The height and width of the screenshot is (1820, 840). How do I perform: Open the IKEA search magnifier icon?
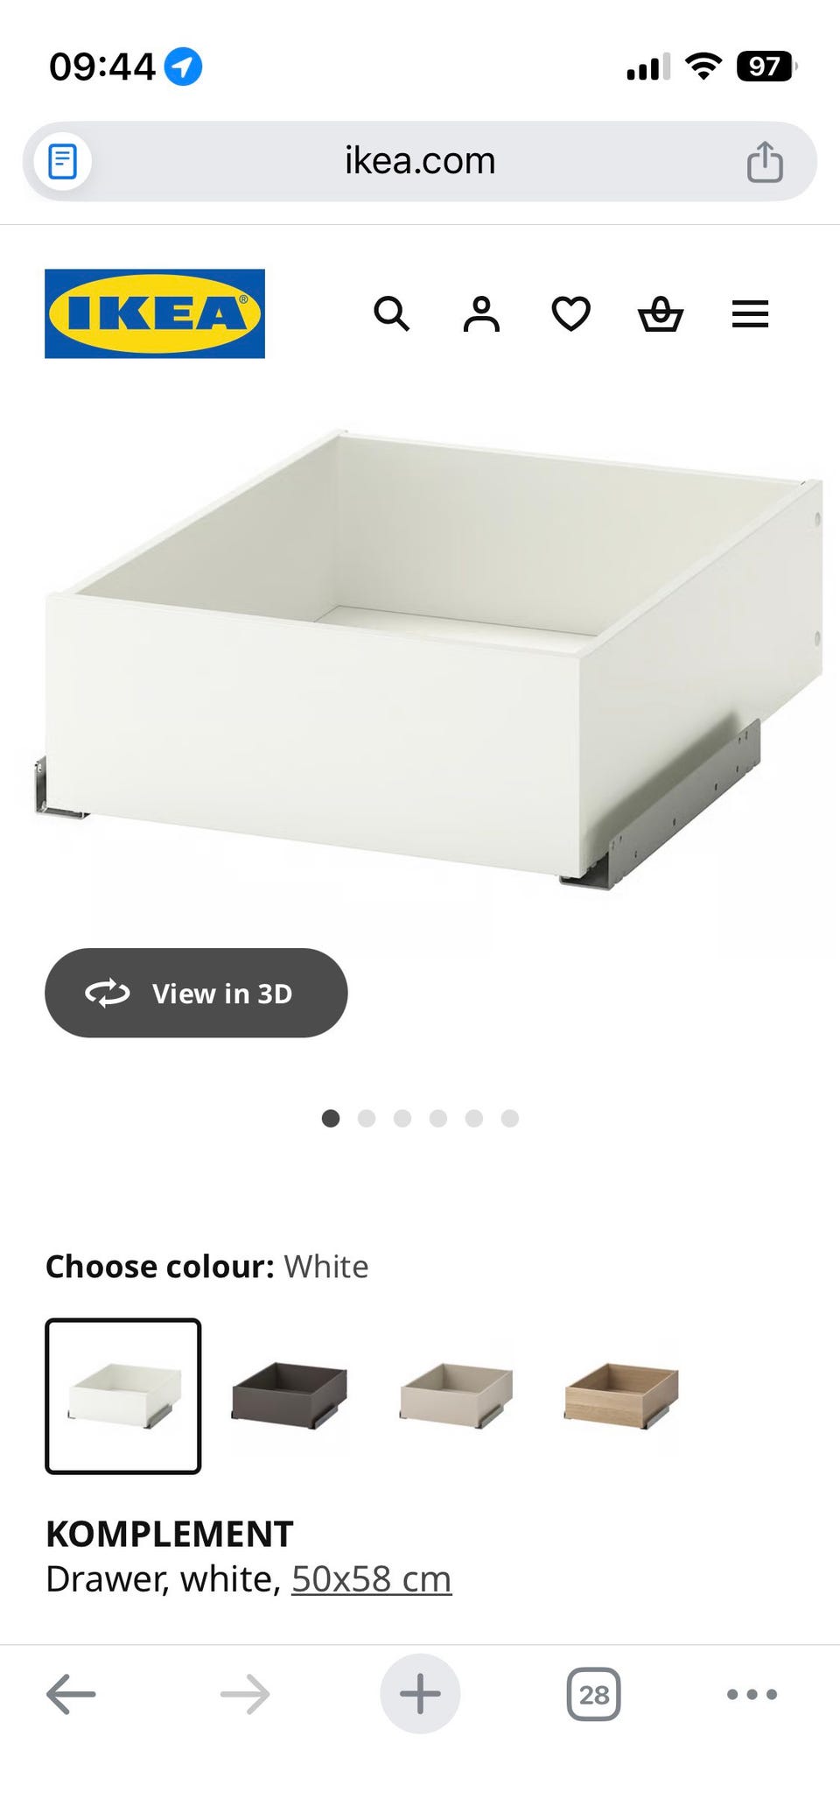pyautogui.click(x=391, y=313)
